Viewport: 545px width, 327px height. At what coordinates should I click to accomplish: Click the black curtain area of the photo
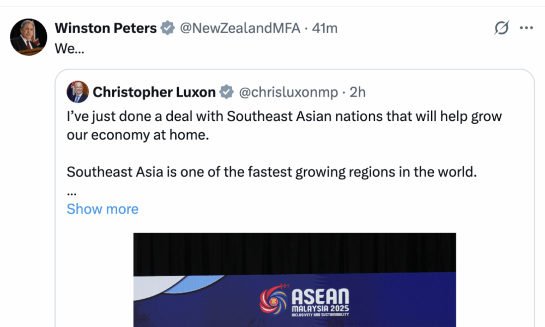[x=294, y=252]
